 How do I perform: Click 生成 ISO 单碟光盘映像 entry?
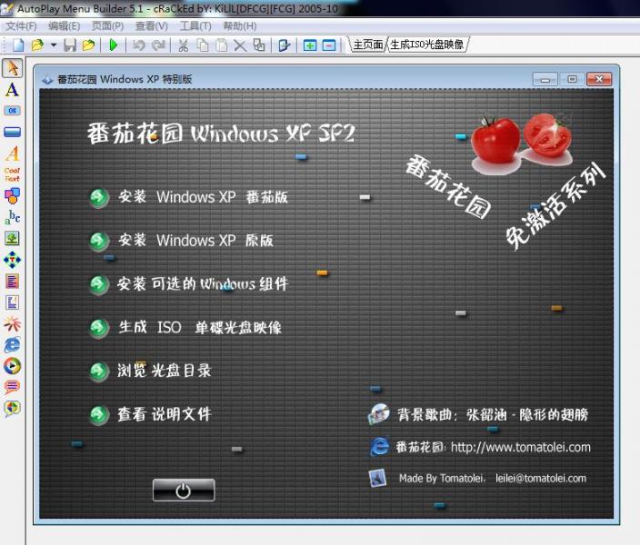point(200,327)
